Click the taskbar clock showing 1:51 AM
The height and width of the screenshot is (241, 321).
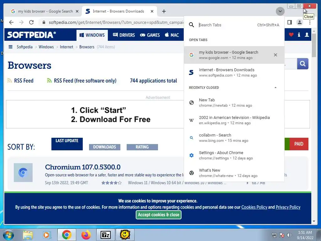[x=305, y=235]
